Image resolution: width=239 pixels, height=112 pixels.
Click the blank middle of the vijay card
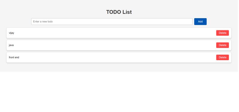[x=115, y=33]
